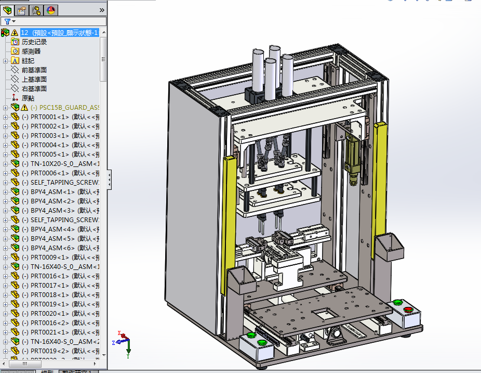Switch to the PropertyManager tab
481x373 pixels.
tap(22, 10)
